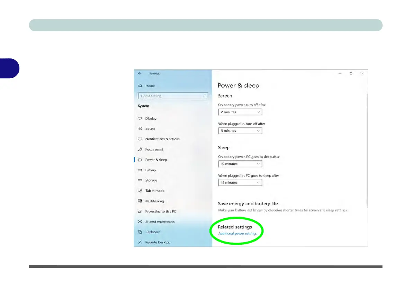Close the Settings window
This screenshot has width=412, height=290.
coord(362,74)
